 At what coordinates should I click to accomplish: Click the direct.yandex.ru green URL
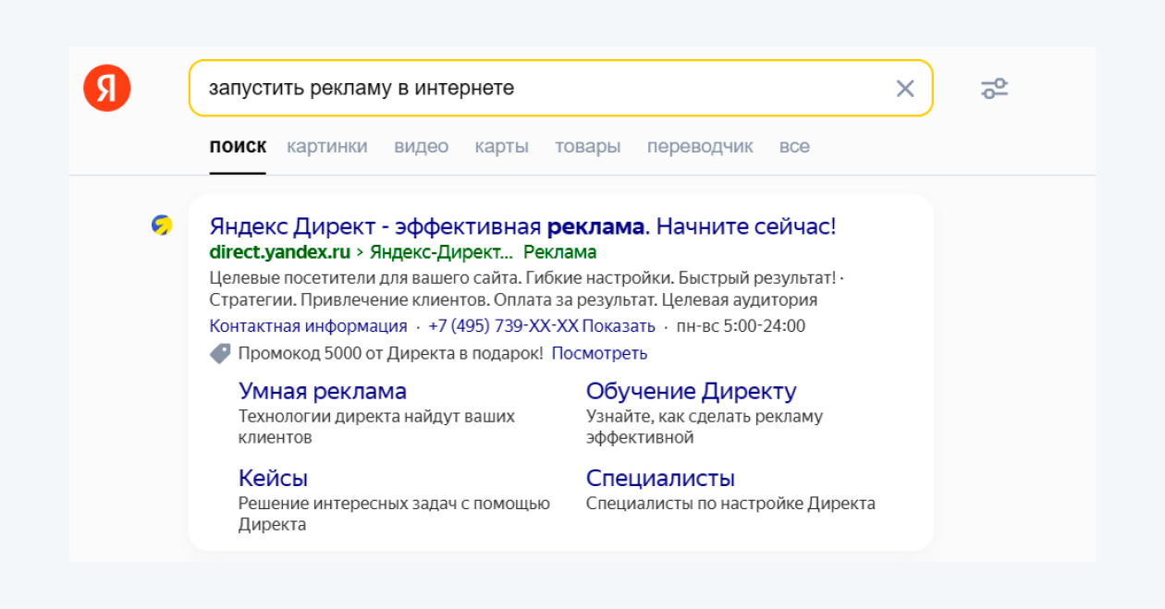[280, 252]
